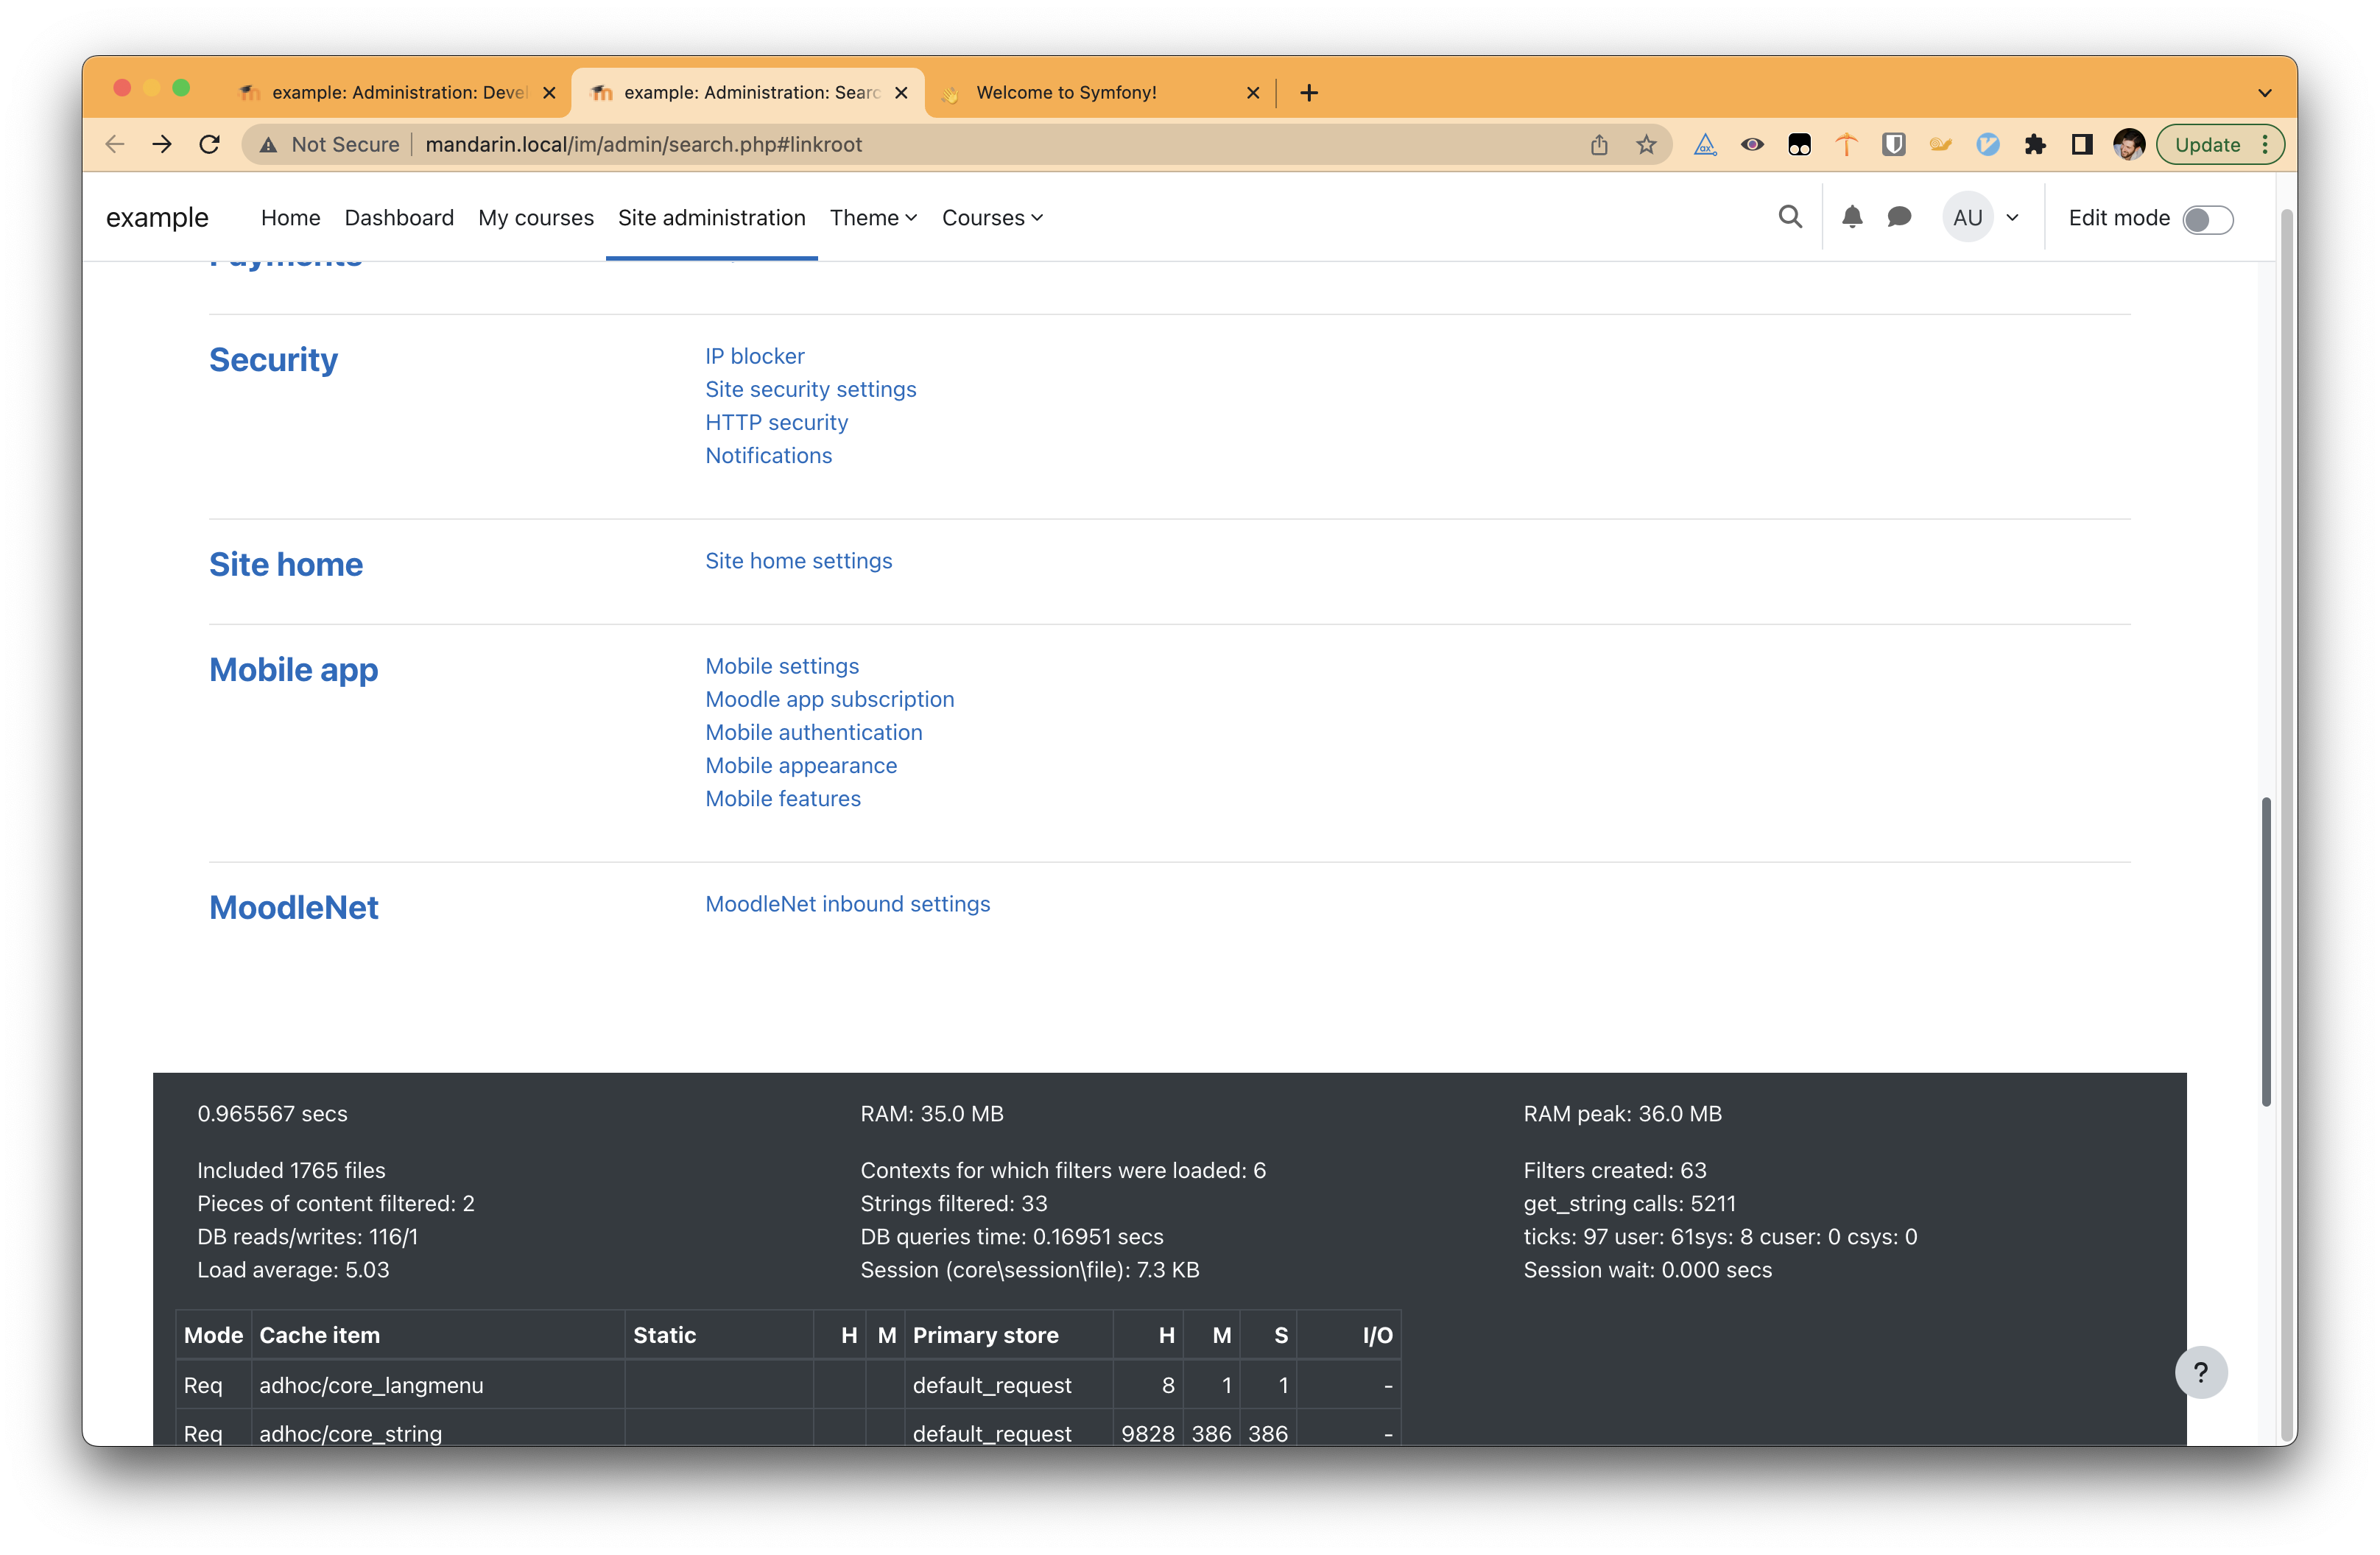Click the Security section heading
The height and width of the screenshot is (1555, 2380).
273,360
